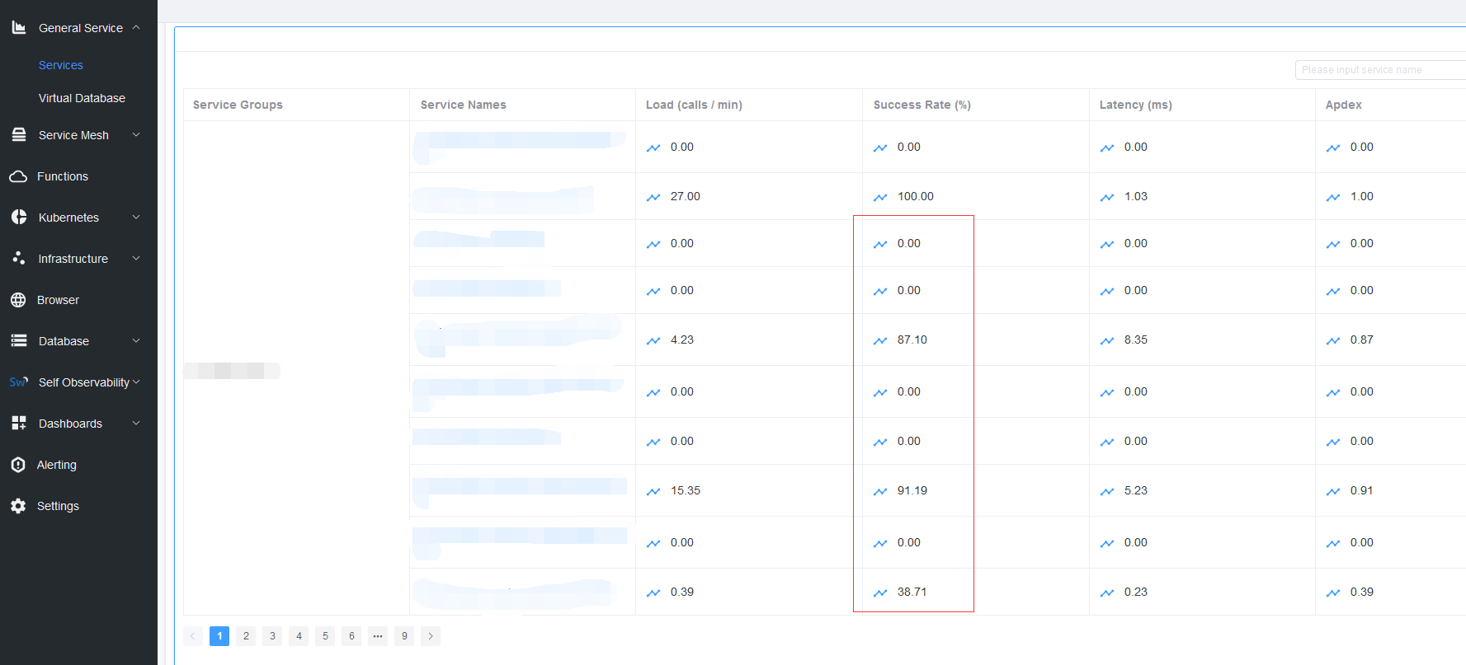Click the Kubernetes pie icon
Viewport: 1466px width, 665px height.
[19, 218]
